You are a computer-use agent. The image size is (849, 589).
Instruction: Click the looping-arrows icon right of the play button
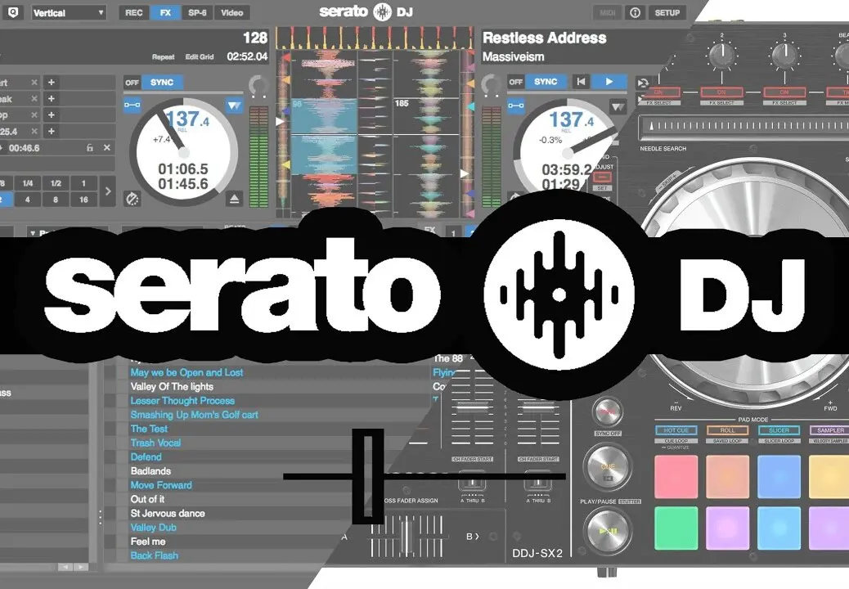point(643,83)
